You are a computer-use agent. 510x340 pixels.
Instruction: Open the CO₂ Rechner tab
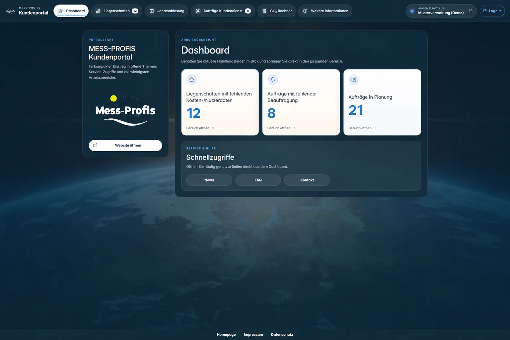(x=276, y=11)
